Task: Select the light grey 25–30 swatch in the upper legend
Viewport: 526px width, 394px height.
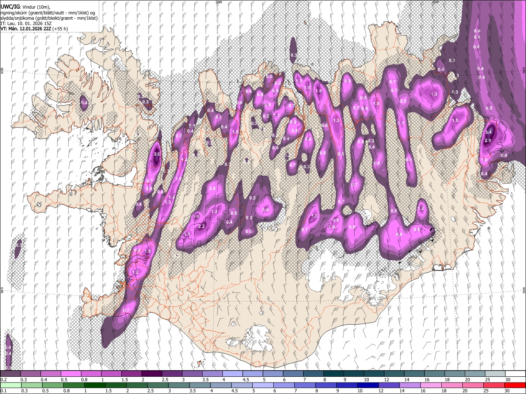Action: 495,374
